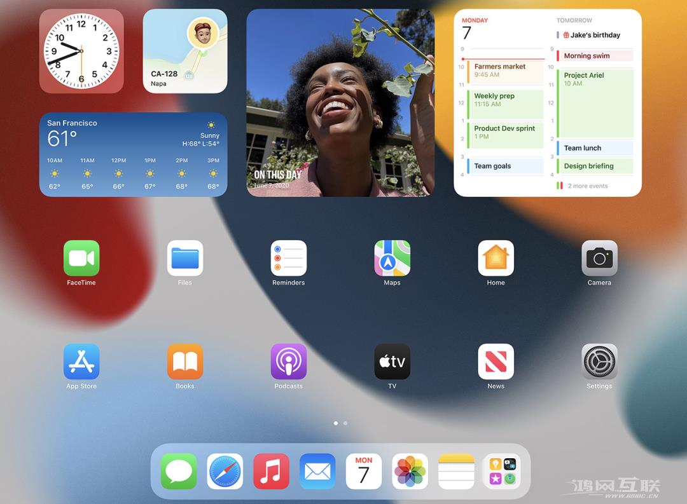This screenshot has width=687, height=504.
Task: Open the FaceTime app
Action: [x=81, y=257]
